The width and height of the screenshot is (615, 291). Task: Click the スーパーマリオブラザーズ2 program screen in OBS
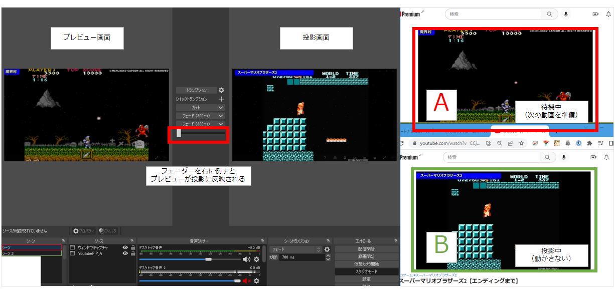pyautogui.click(x=314, y=115)
